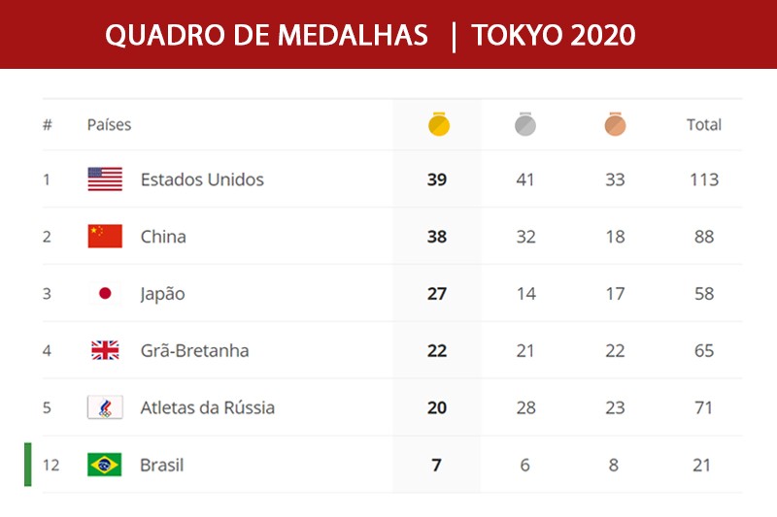Click the # rank column header
The height and width of the screenshot is (517, 777).
click(x=47, y=125)
